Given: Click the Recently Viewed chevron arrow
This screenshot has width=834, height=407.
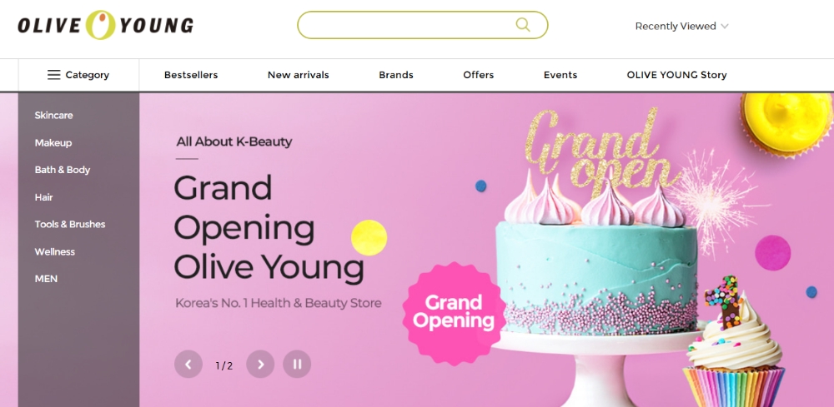Looking at the screenshot, I should (725, 26).
